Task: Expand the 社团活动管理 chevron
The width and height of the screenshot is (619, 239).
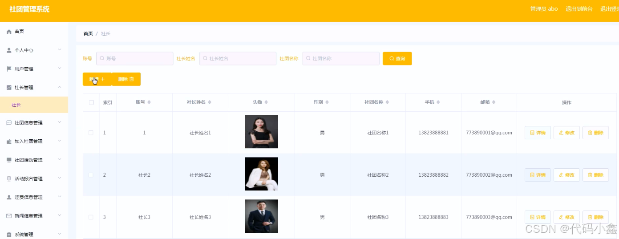Action: click(60, 160)
